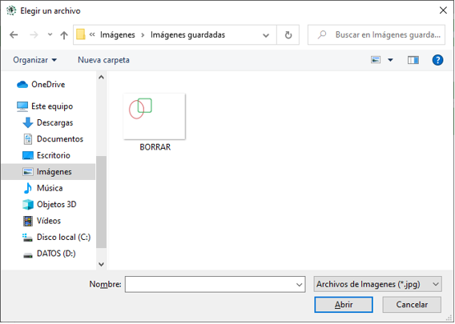Screen dimensions: 455x324
Task: Change the view with the view icon
Action: pos(376,60)
